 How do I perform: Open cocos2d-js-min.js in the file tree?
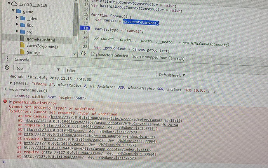42,47
